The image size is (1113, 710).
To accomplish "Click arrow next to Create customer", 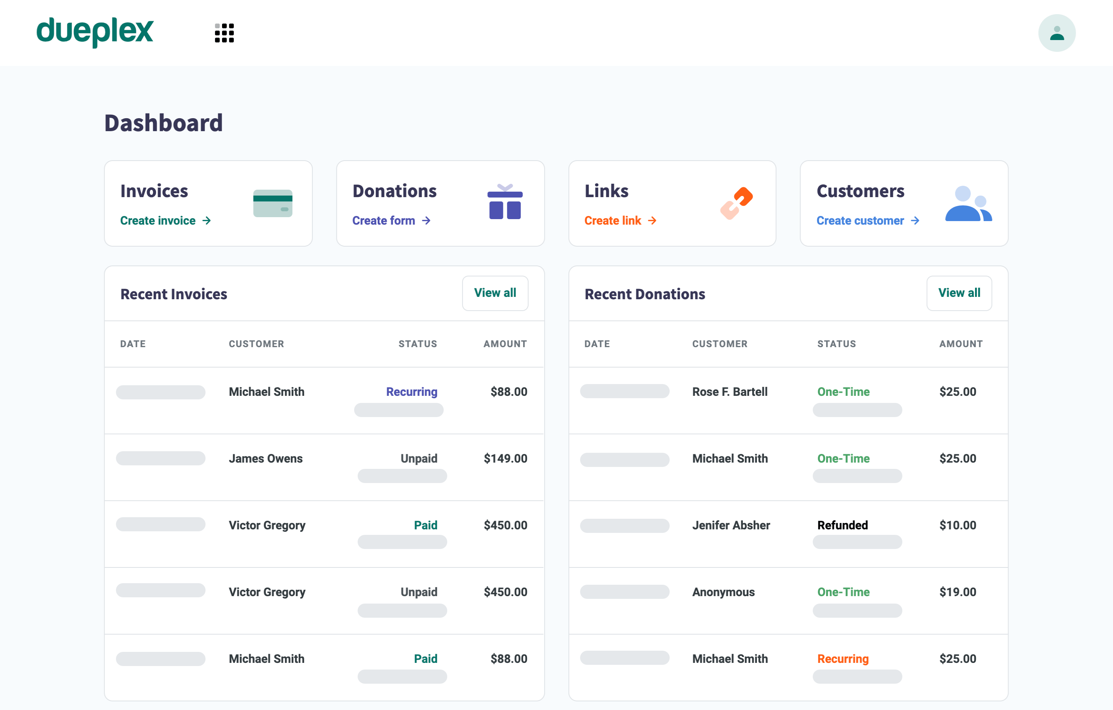I will point(915,221).
